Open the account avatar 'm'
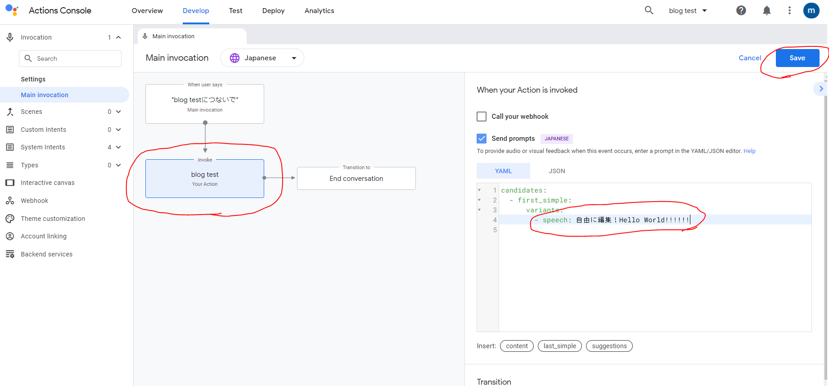This screenshot has width=829, height=386. pyautogui.click(x=811, y=10)
